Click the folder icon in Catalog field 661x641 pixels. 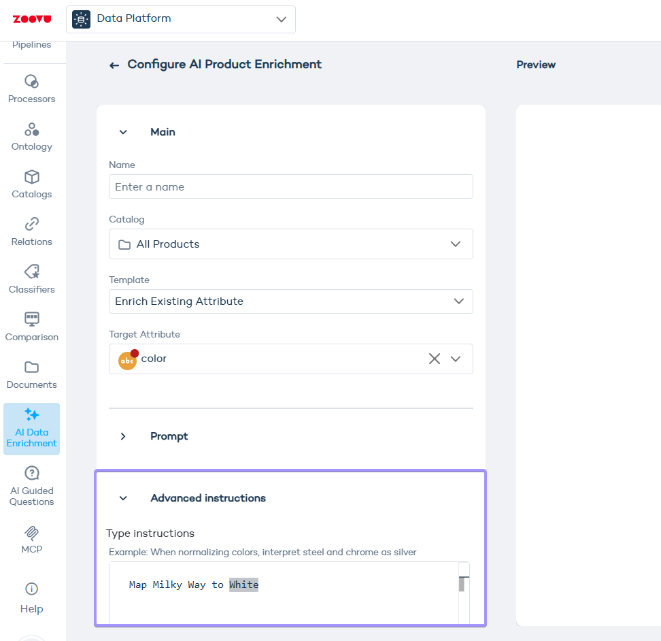tap(124, 244)
